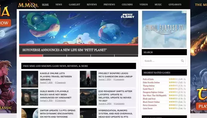Open Thang Online in highest rated games
Image resolution: width=207 pixels, height=118 pixels.
coord(149,86)
